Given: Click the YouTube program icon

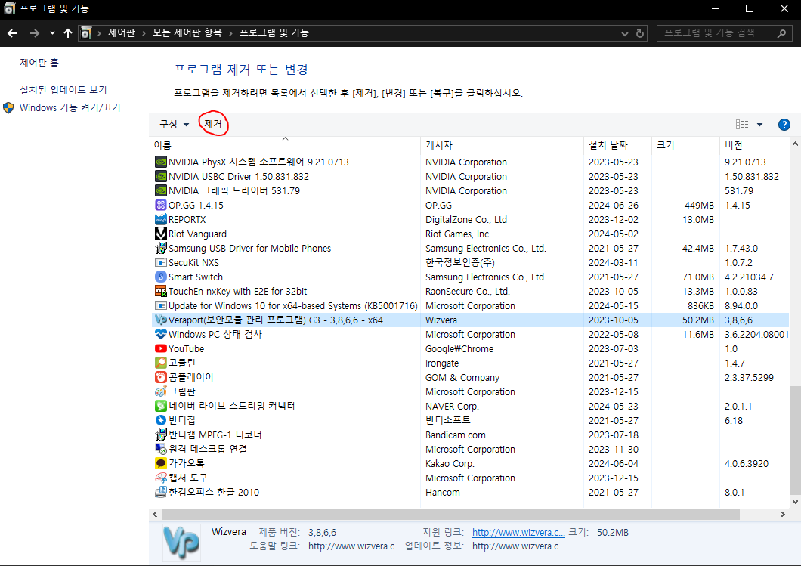Looking at the screenshot, I should point(160,348).
